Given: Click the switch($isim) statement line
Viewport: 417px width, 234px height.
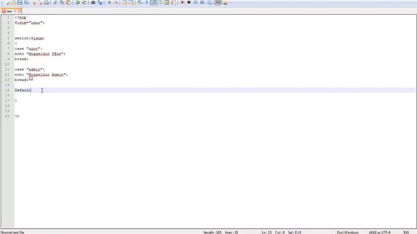Looking at the screenshot, I should pos(29,38).
